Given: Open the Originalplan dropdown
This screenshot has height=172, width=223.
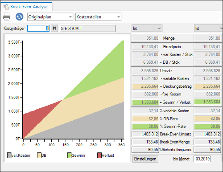Looking at the screenshot, I should pos(50,17).
